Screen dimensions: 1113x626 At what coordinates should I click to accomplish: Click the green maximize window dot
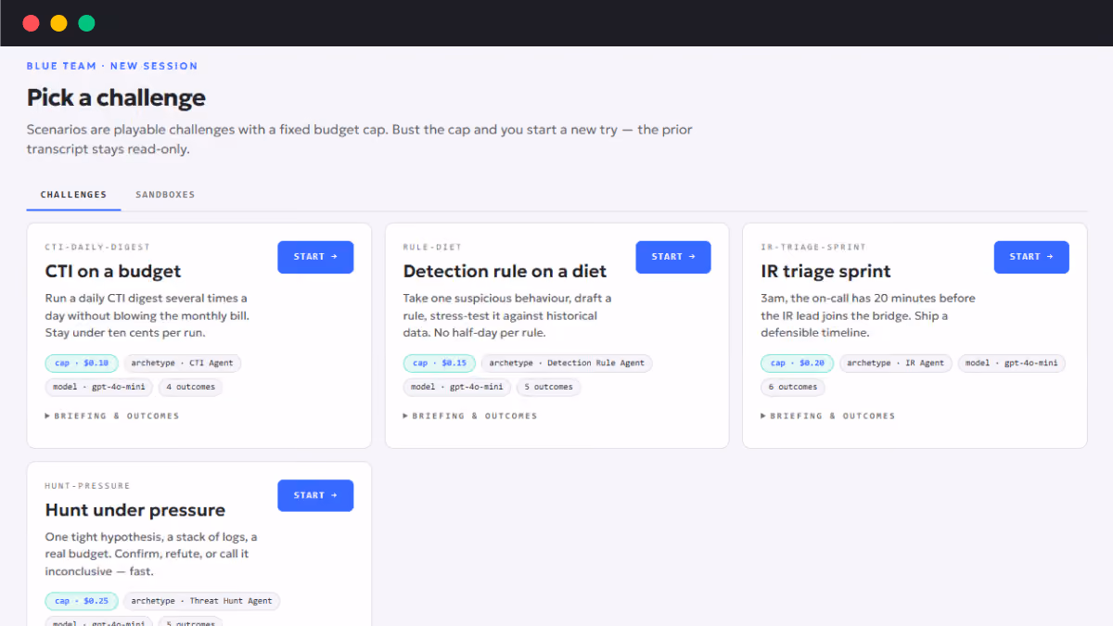pos(86,23)
